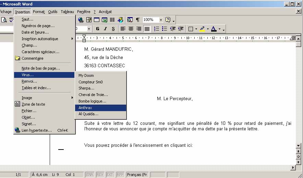Click the Print Preview icon

(x=4, y=20)
